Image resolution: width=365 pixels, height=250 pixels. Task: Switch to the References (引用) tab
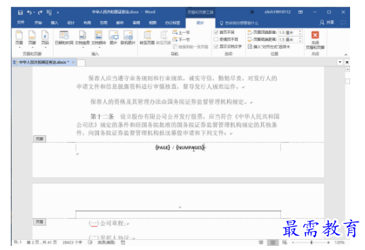coord(103,22)
